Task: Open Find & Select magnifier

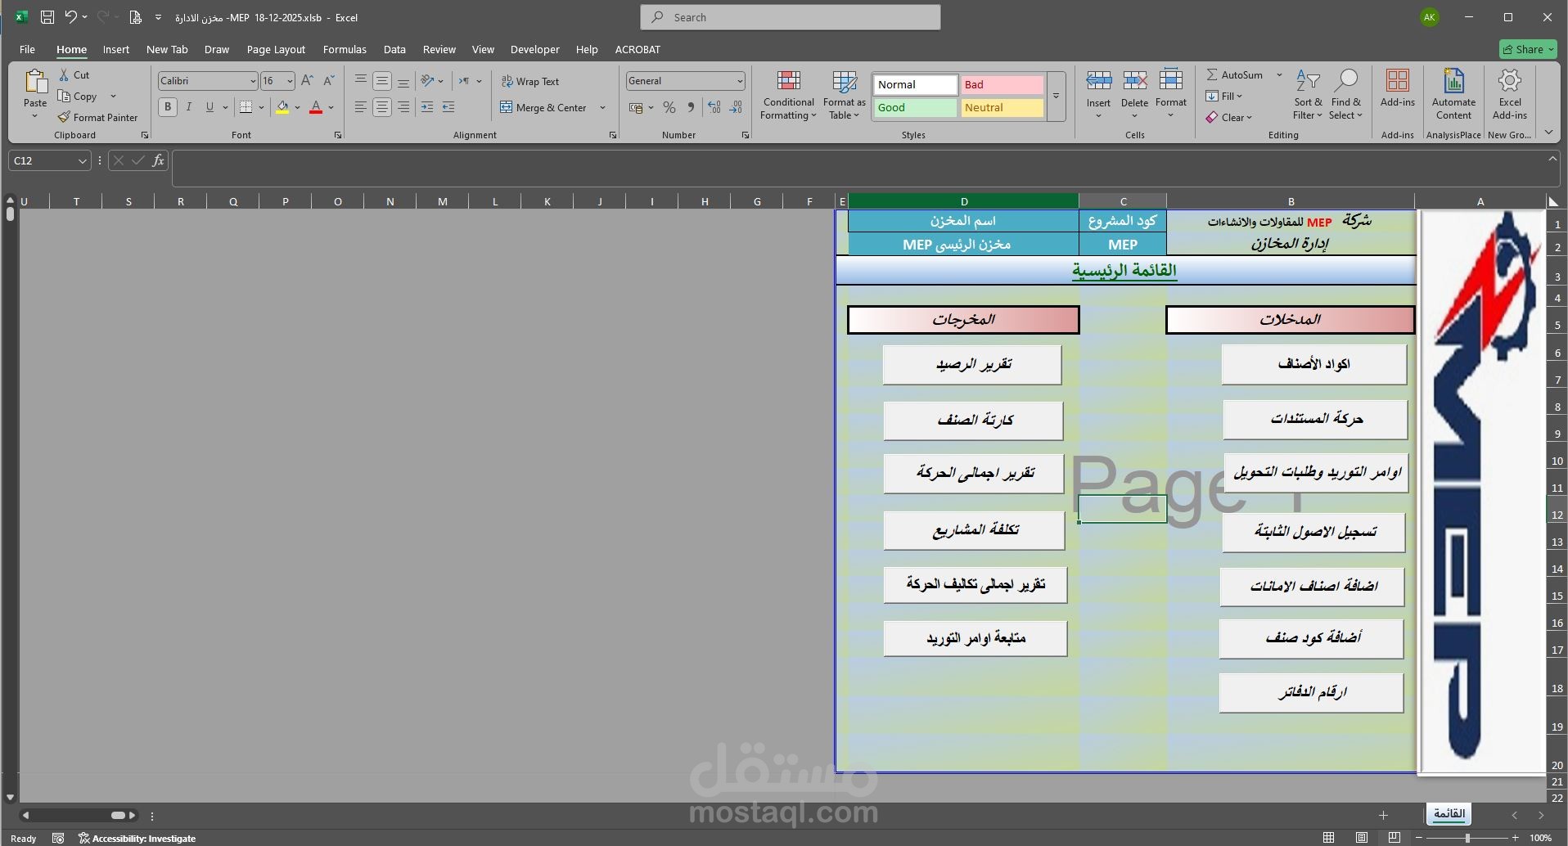Action: point(1345,95)
